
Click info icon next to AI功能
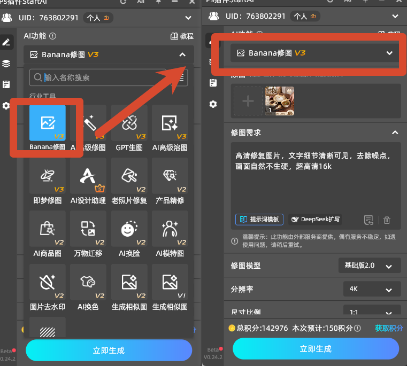tap(52, 36)
